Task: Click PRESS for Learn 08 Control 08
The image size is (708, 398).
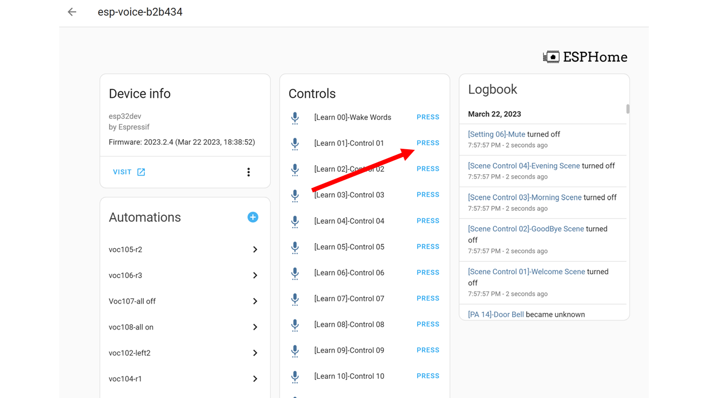Action: click(x=428, y=324)
